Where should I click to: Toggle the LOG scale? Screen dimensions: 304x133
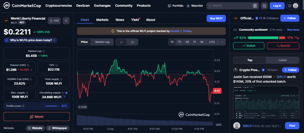point(212,42)
